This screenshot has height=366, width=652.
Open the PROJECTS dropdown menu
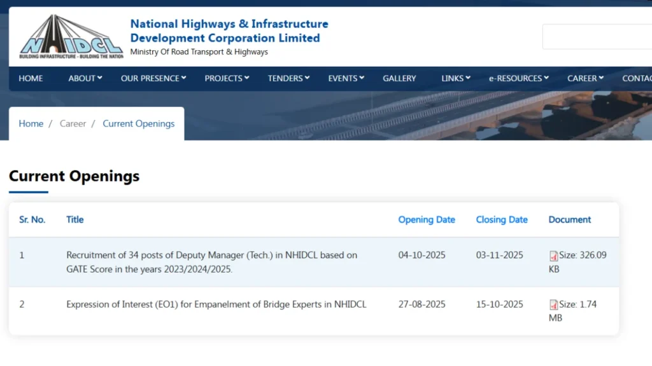[x=227, y=78]
